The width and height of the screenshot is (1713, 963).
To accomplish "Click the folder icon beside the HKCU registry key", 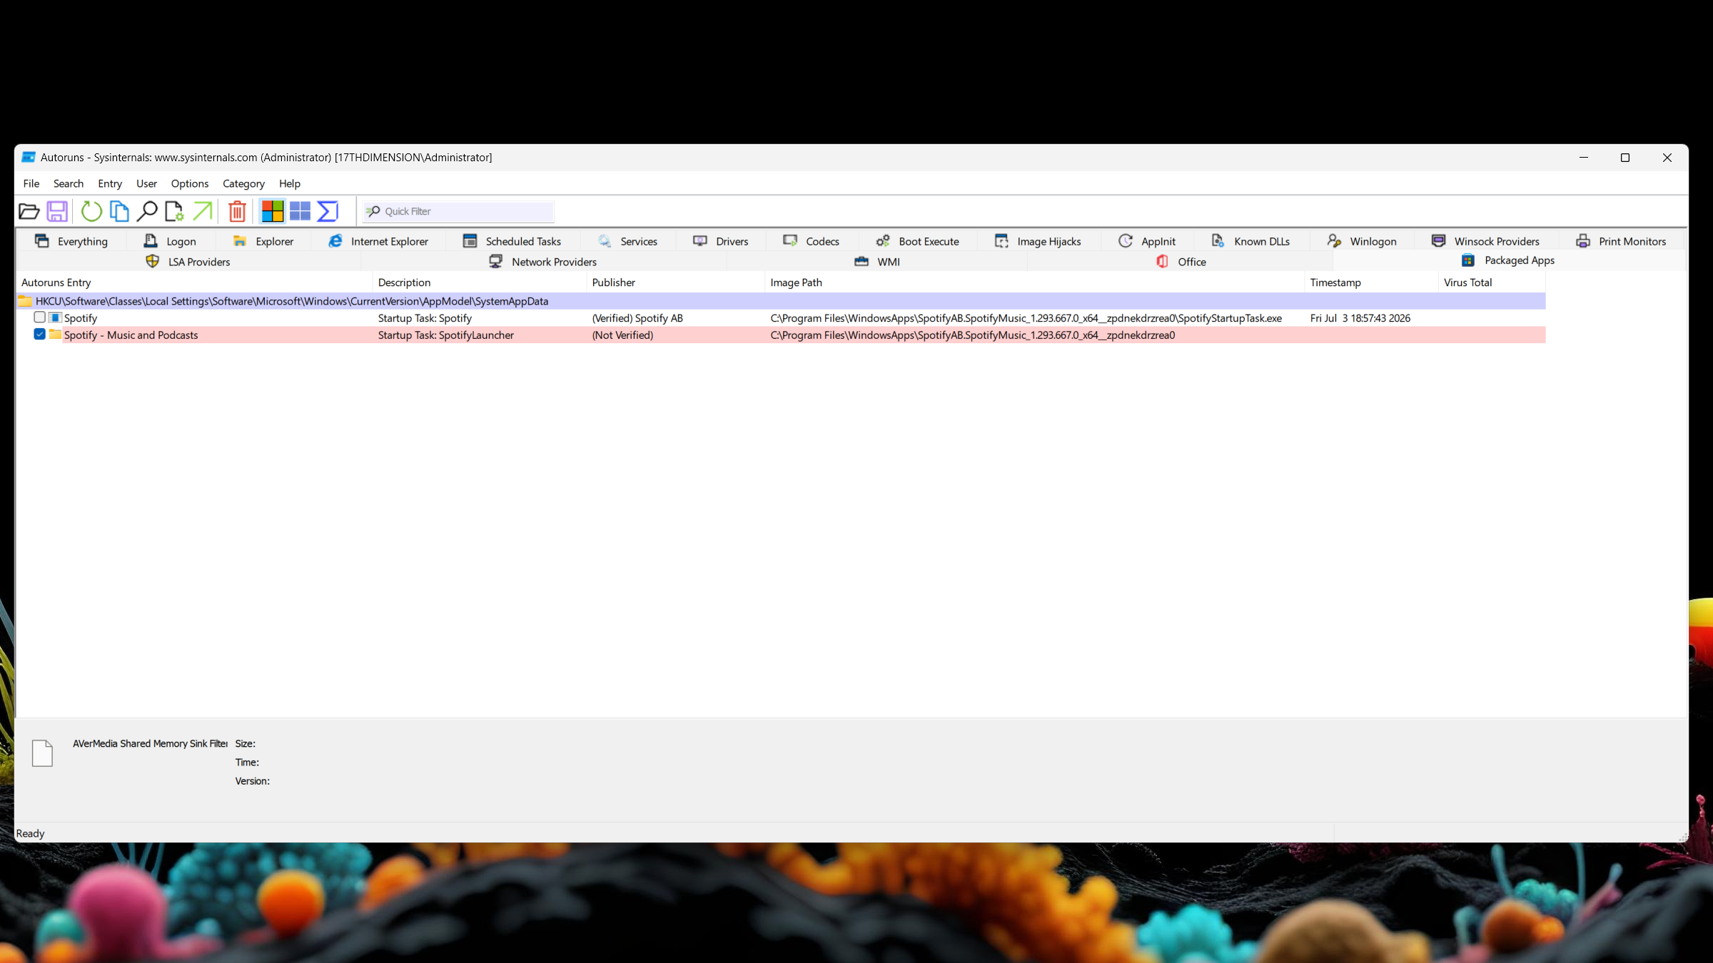I will coord(26,301).
